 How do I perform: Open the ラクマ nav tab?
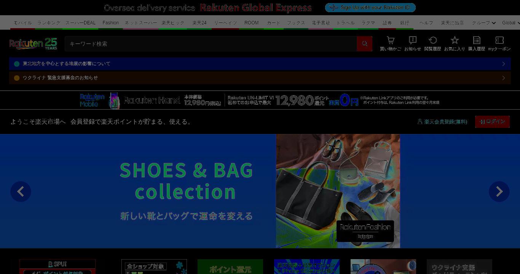tap(368, 23)
